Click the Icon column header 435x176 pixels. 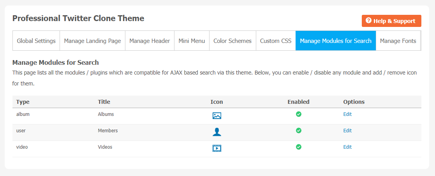click(217, 102)
